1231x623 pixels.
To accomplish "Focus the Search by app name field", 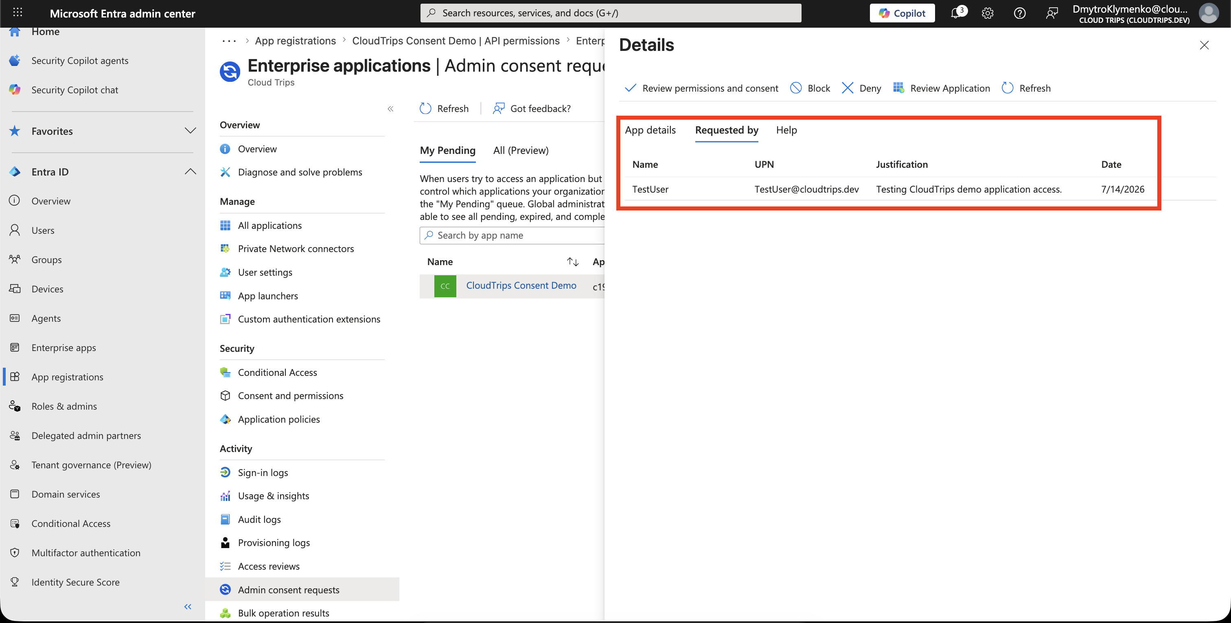I will [512, 235].
